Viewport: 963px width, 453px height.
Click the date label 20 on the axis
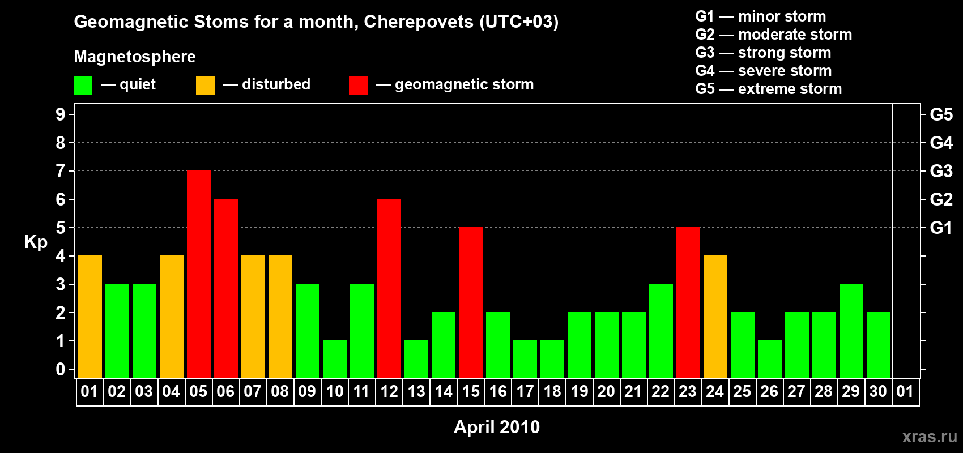606,392
